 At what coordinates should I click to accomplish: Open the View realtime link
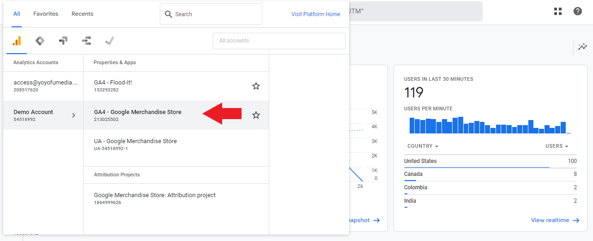click(550, 220)
